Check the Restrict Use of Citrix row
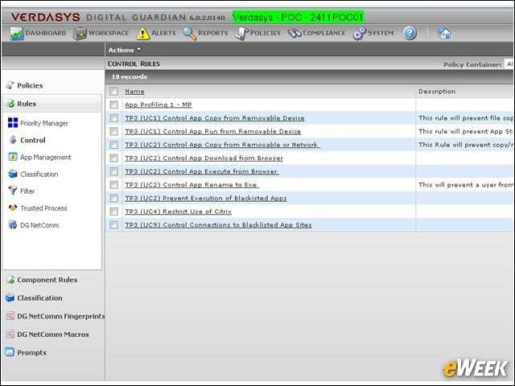 point(114,211)
